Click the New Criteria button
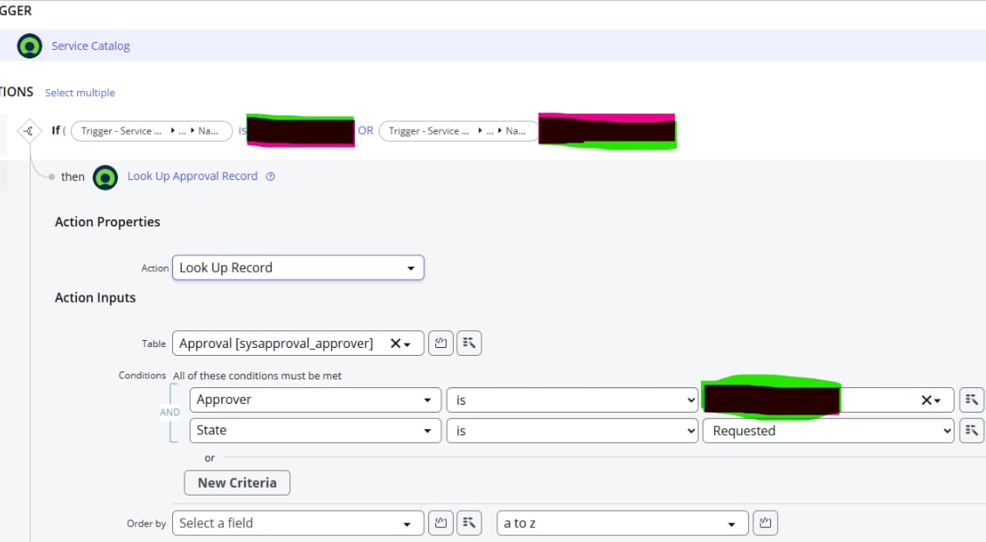986x542 pixels. 237,483
